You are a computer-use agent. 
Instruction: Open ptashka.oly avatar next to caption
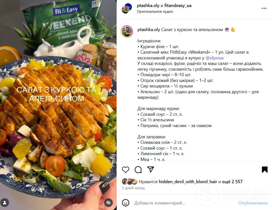click(x=127, y=32)
